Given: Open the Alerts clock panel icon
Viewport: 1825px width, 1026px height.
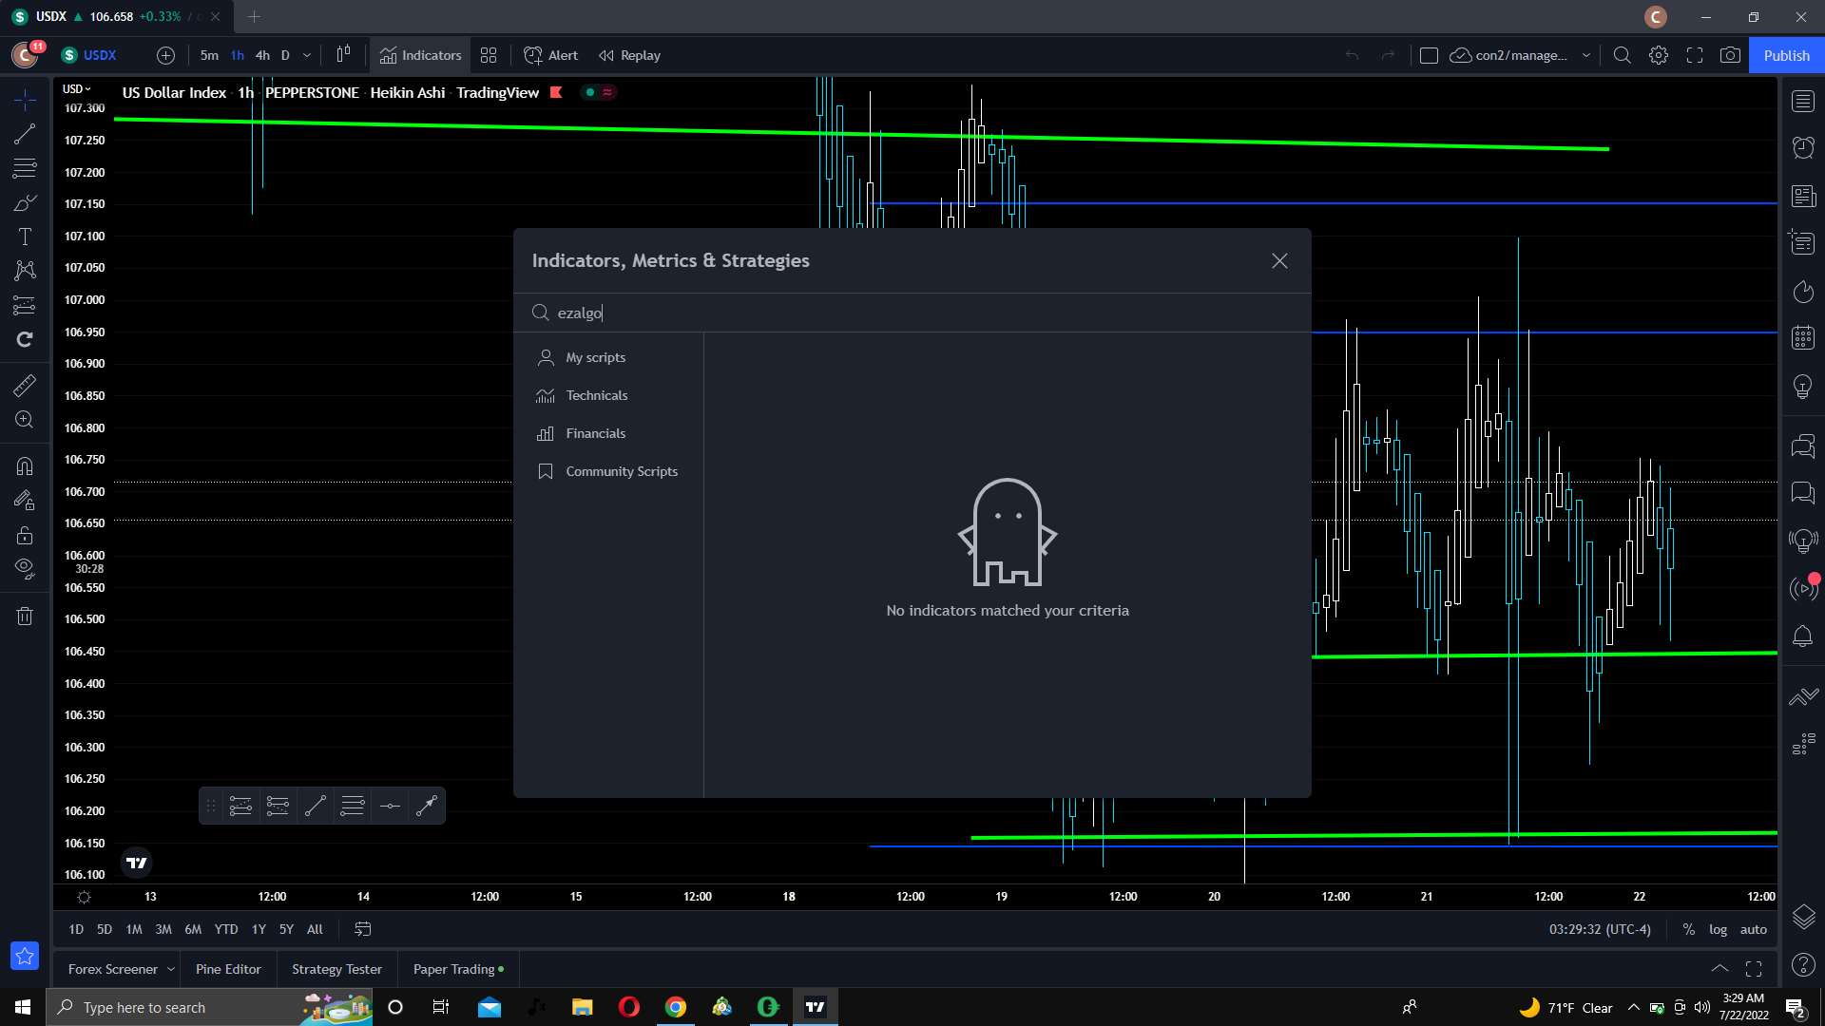Looking at the screenshot, I should click(x=1802, y=147).
